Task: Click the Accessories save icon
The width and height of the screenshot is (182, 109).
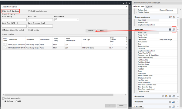Action: (x=170, y=96)
